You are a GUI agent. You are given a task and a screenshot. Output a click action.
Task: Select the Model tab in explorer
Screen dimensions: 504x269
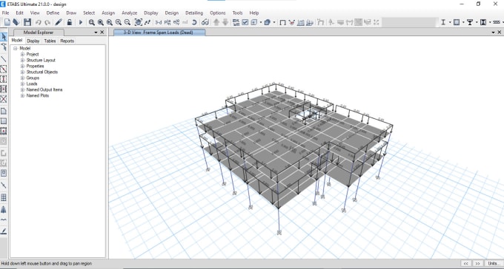click(17, 41)
